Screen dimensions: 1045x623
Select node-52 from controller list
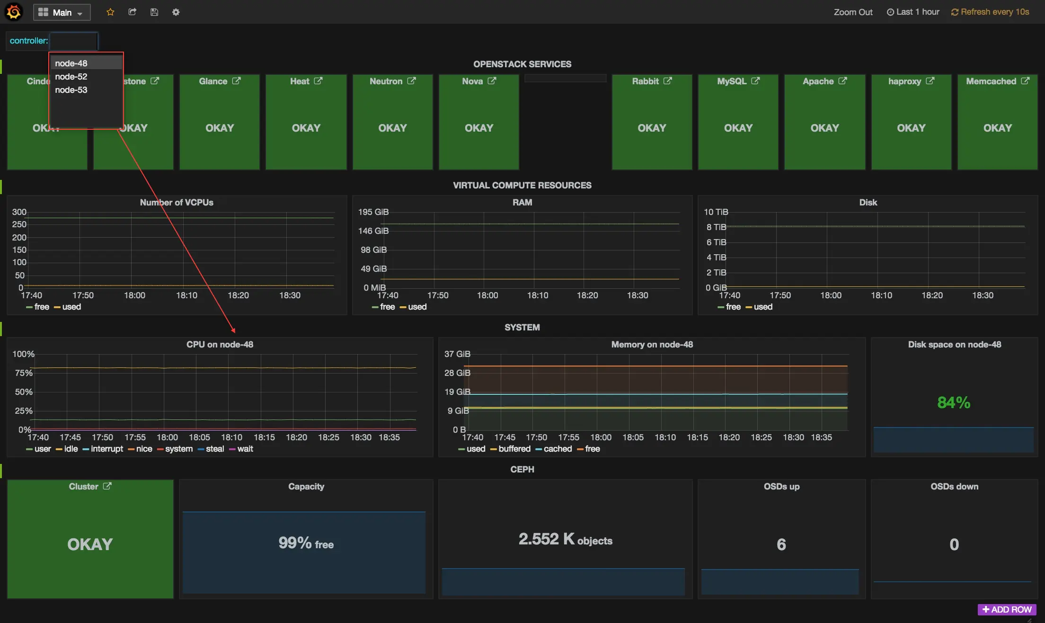point(86,76)
